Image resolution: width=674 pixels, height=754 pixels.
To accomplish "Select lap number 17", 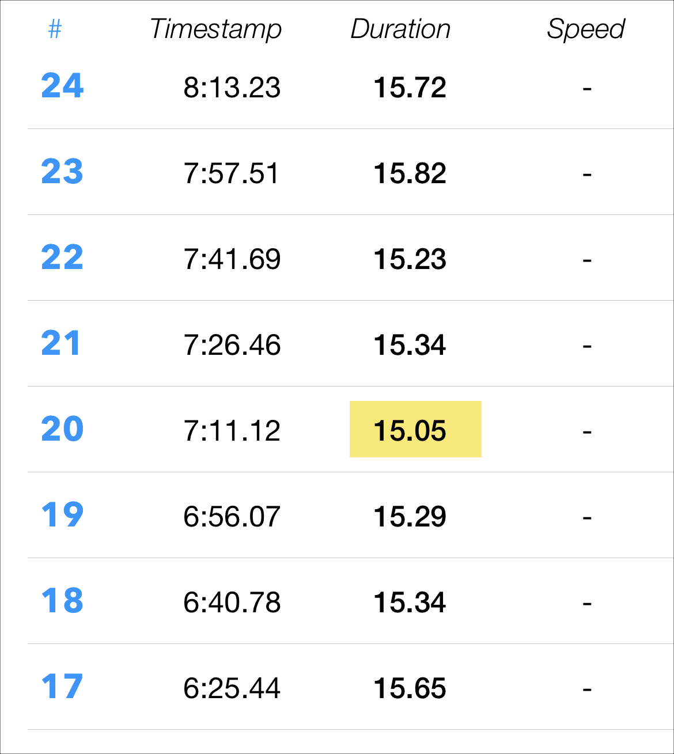I will pyautogui.click(x=62, y=687).
